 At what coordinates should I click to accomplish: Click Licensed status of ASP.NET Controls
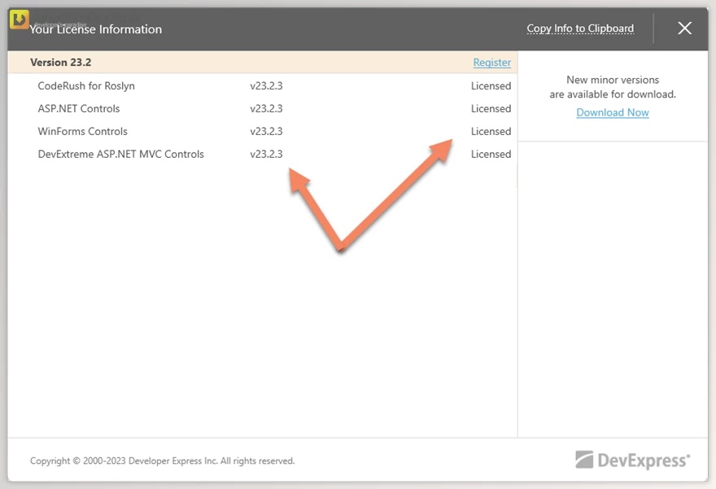(491, 109)
